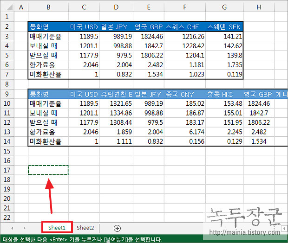Click the 통화명 header cell in row 9
Viewport: 288px width, 243px height.
coord(48,94)
